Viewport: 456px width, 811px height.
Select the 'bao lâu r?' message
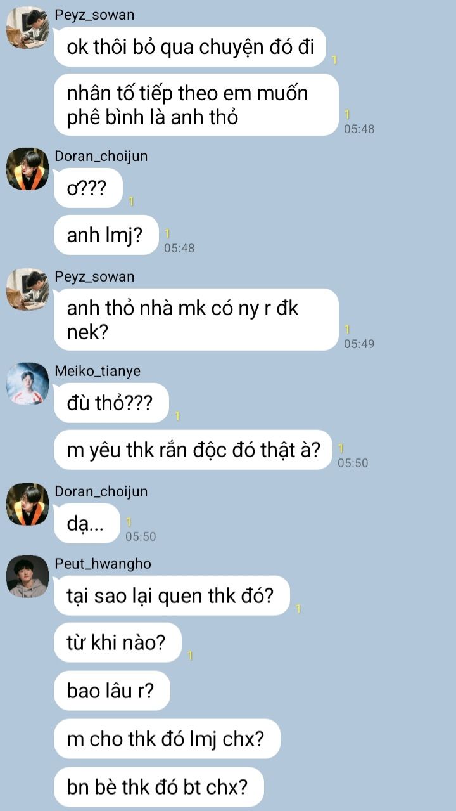point(112,691)
